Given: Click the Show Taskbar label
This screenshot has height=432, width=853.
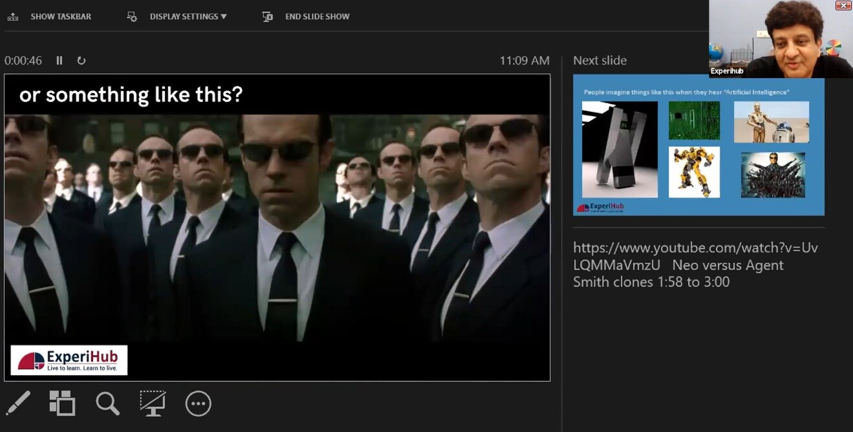Looking at the screenshot, I should click(x=61, y=17).
